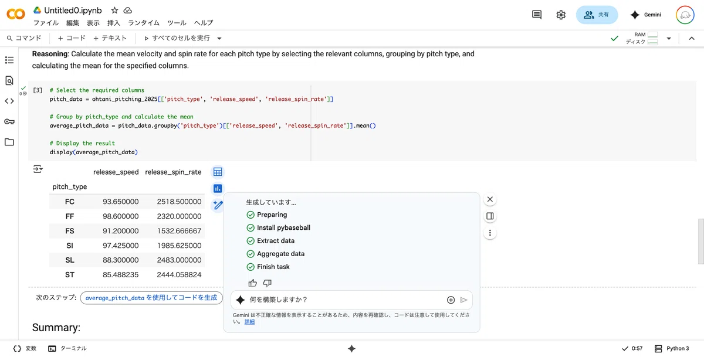
Task: Click the Colab logo icon
Action: pyautogui.click(x=15, y=15)
